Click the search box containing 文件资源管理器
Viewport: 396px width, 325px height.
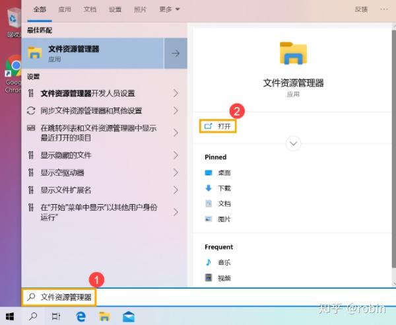(x=209, y=297)
